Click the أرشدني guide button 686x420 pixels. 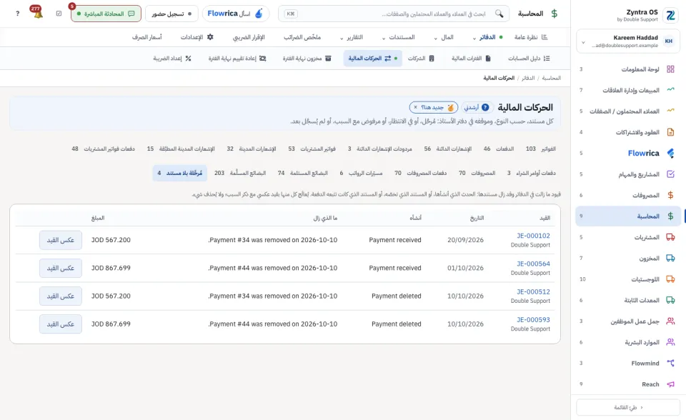(477, 107)
